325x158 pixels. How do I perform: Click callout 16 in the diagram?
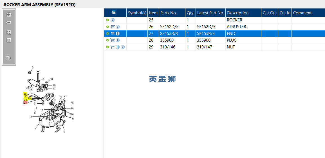point(54,85)
